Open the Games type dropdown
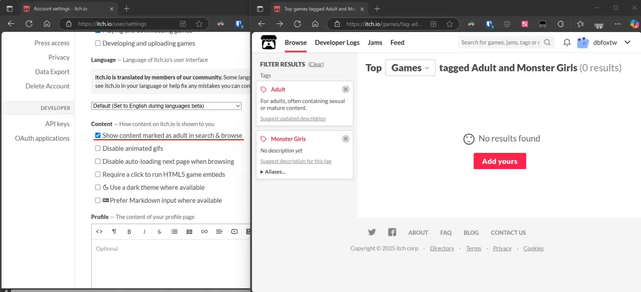641x292 pixels. (x=410, y=68)
